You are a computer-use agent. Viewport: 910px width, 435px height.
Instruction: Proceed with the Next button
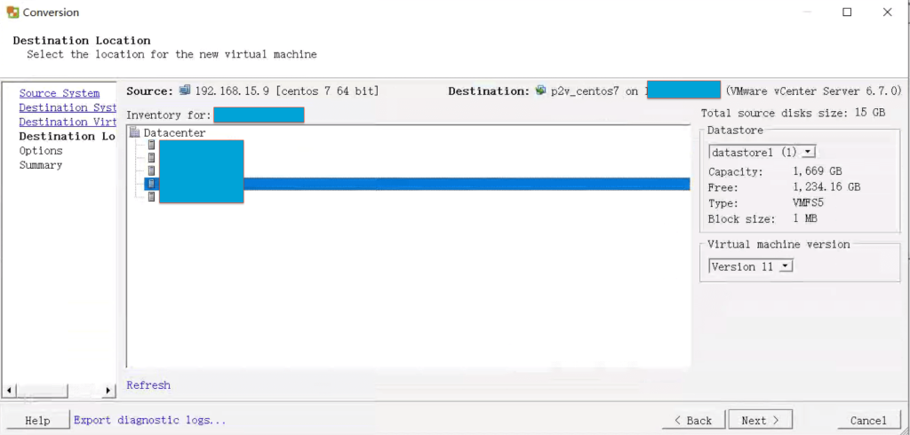(760, 421)
